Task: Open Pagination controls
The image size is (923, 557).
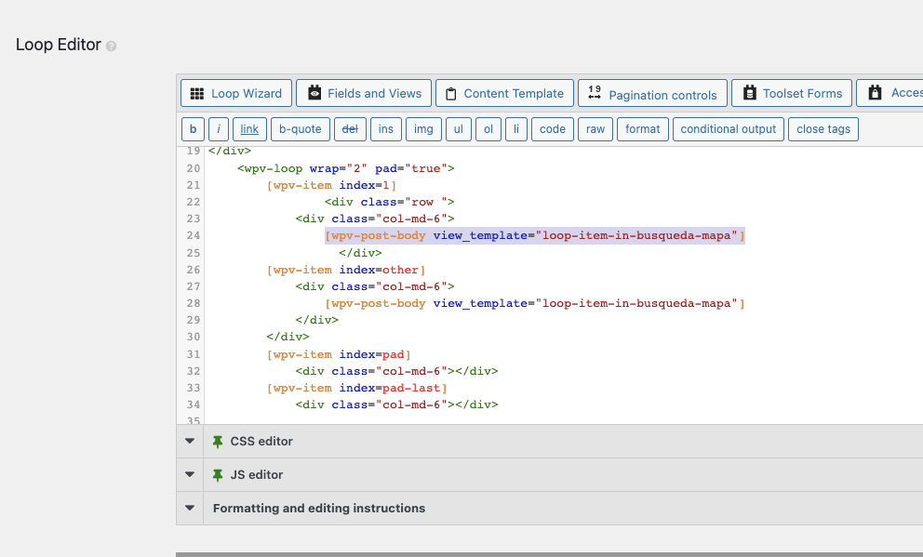Action: pyautogui.click(x=652, y=93)
